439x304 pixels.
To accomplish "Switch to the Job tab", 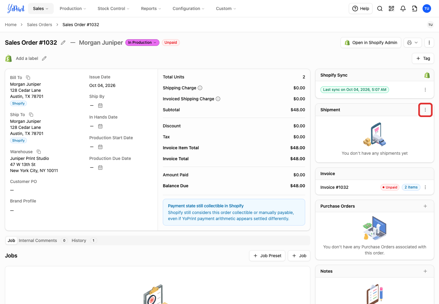I will point(11,240).
